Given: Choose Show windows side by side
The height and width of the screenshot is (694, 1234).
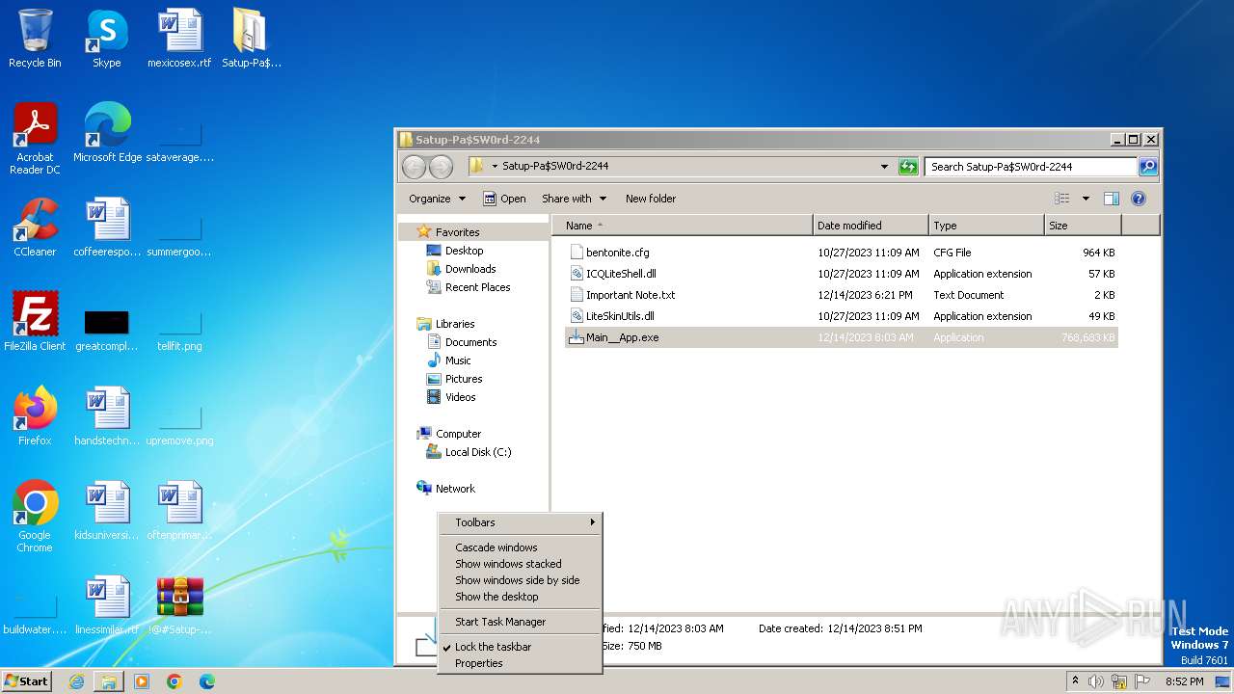Looking at the screenshot, I should [x=518, y=580].
